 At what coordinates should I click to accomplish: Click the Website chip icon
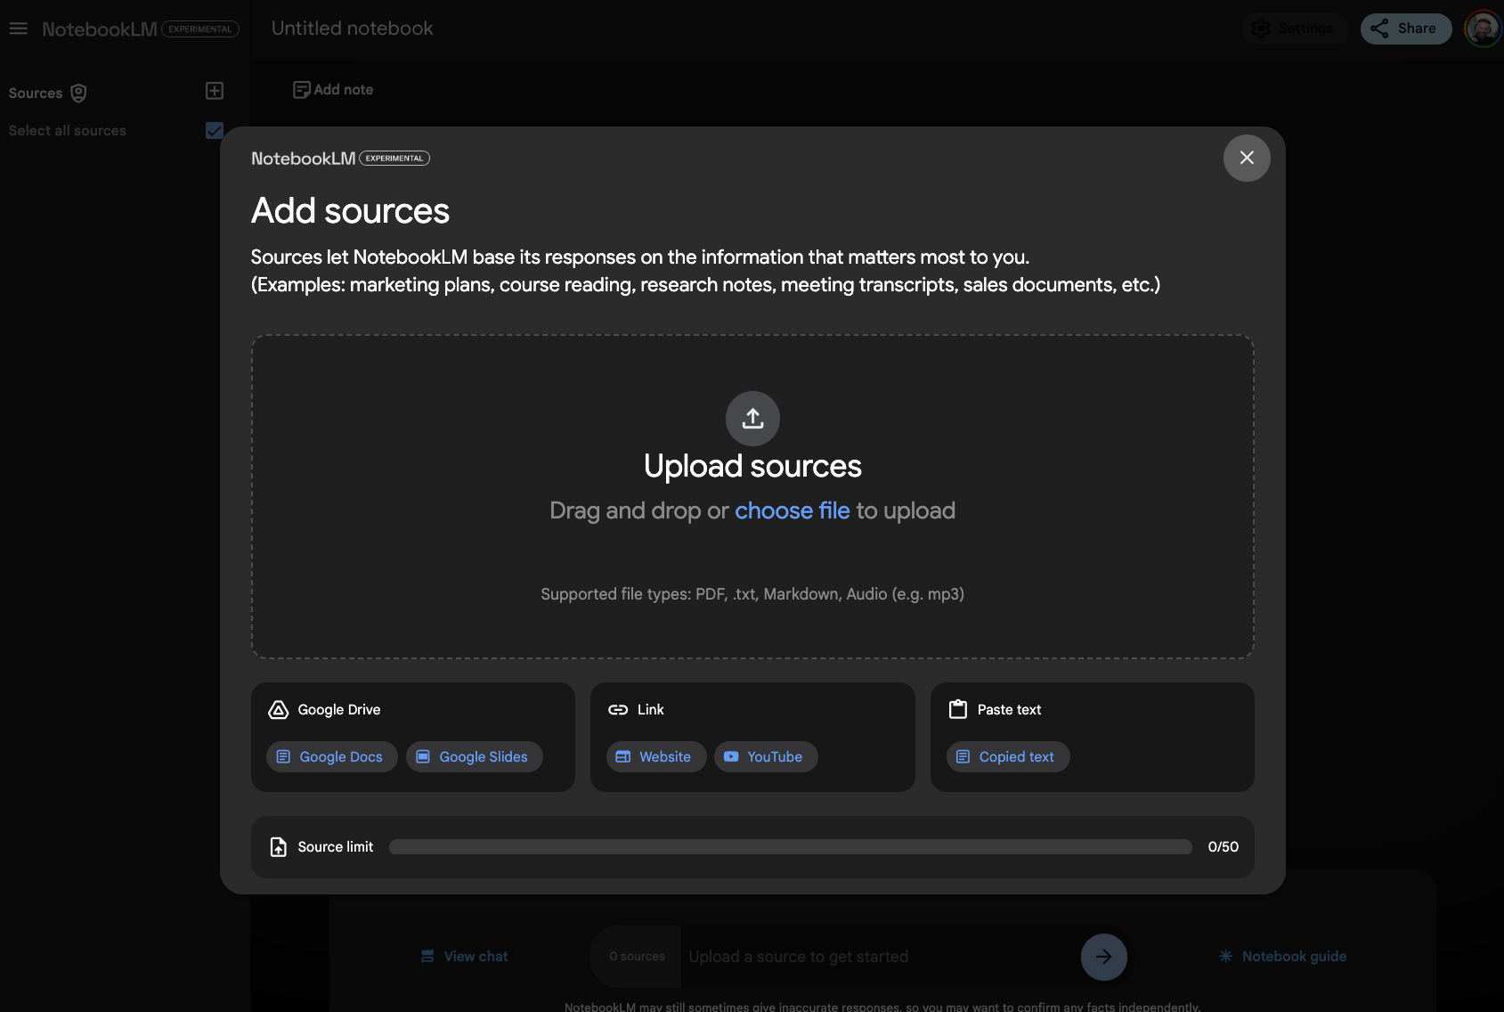coord(623,756)
